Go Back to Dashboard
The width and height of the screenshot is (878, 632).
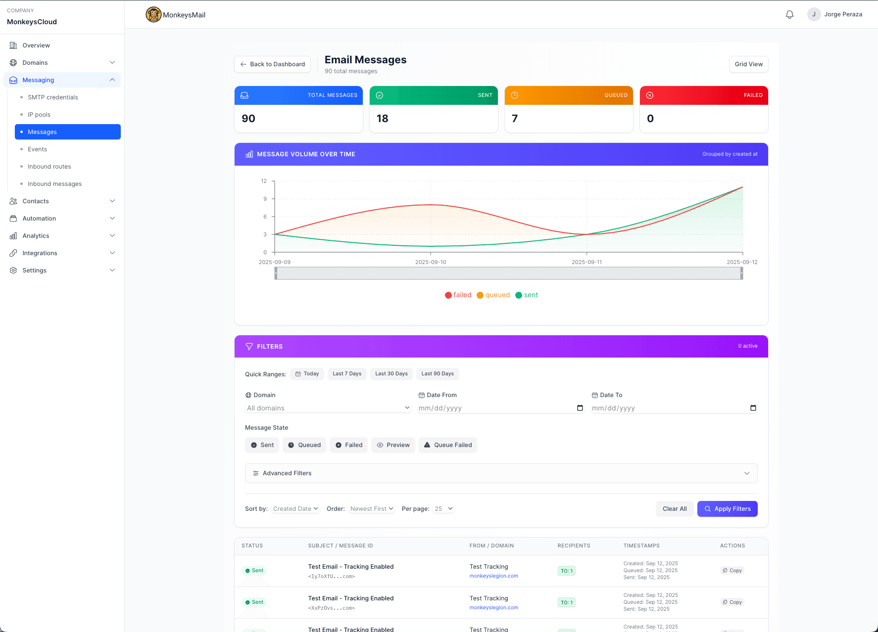point(272,64)
